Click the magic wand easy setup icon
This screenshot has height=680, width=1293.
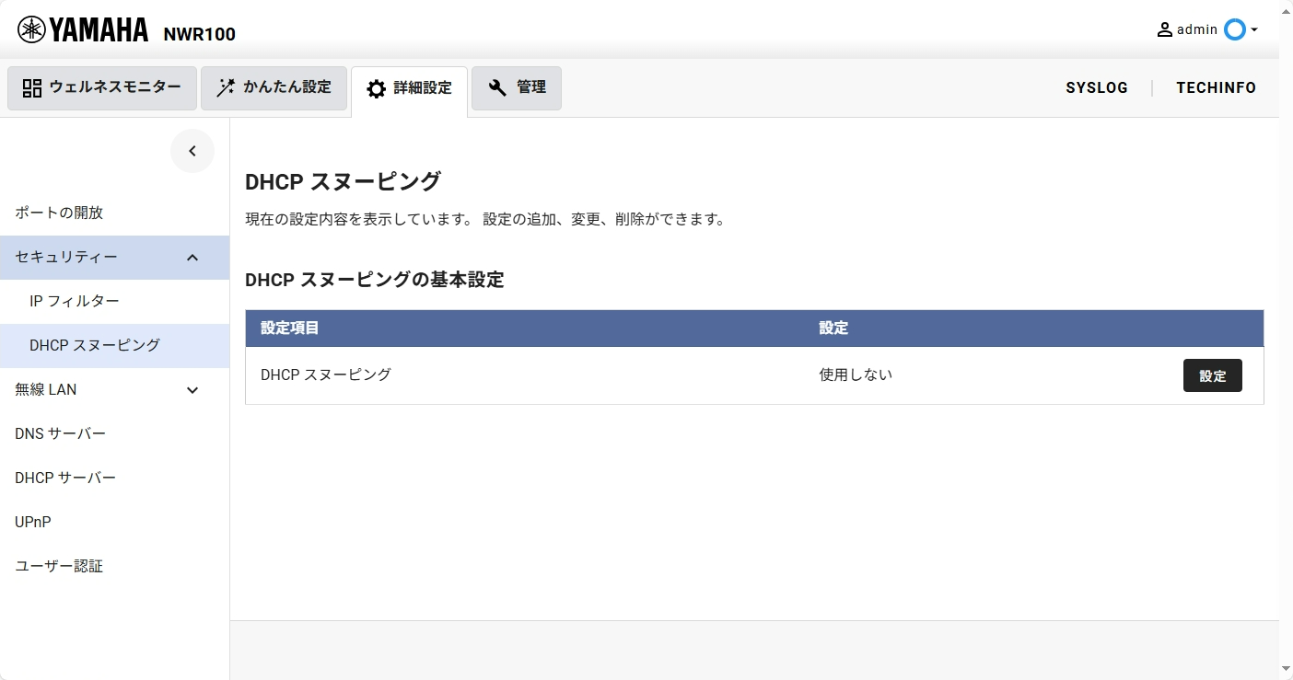225,88
